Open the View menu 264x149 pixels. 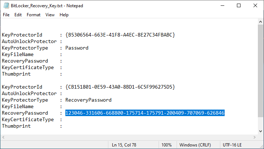click(x=50, y=15)
